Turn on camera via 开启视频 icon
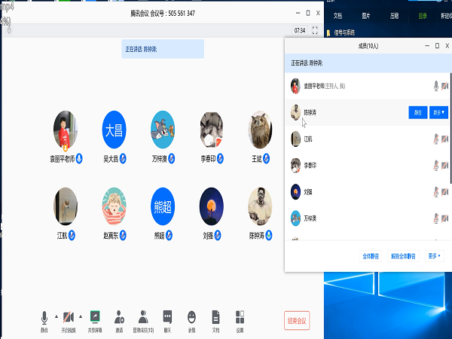Screen dimensions: 452x339 coord(69,317)
